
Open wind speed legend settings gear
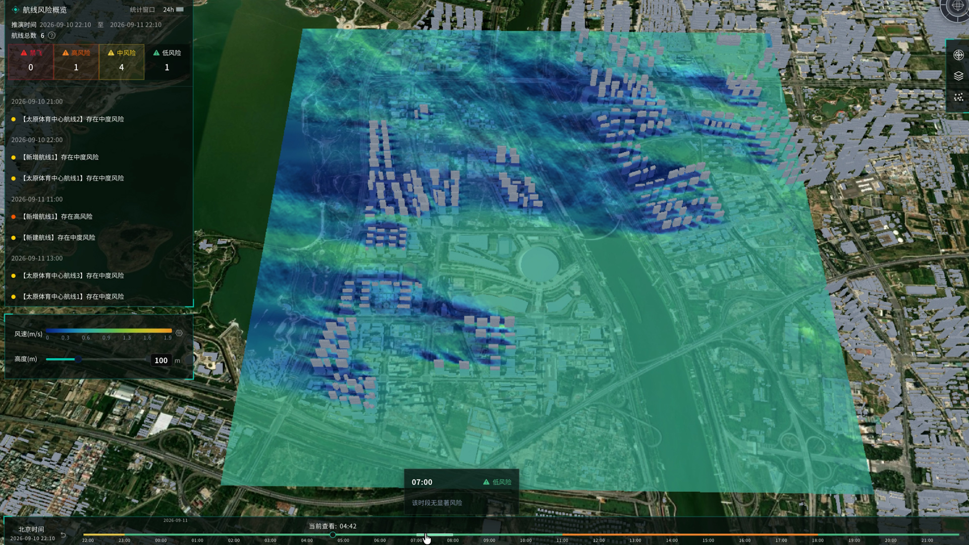[x=179, y=333]
